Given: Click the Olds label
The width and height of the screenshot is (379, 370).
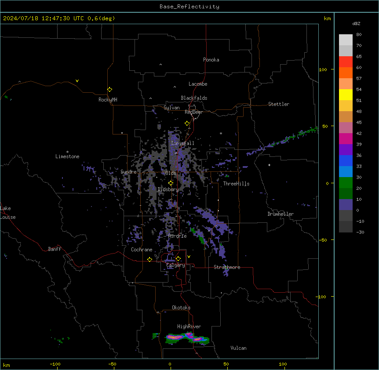Looking at the screenshot, I should [171, 173].
